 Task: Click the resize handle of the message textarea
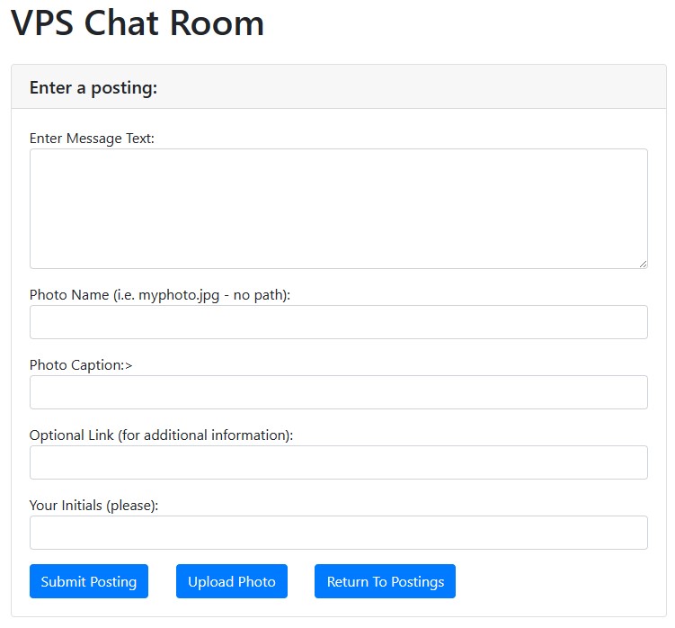(643, 264)
